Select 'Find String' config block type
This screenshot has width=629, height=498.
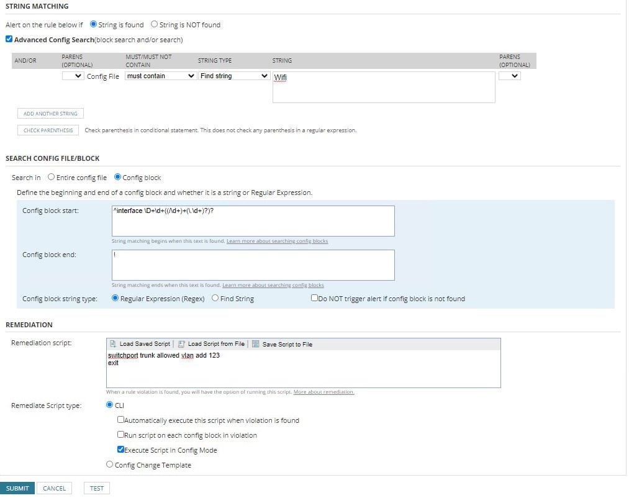(215, 298)
